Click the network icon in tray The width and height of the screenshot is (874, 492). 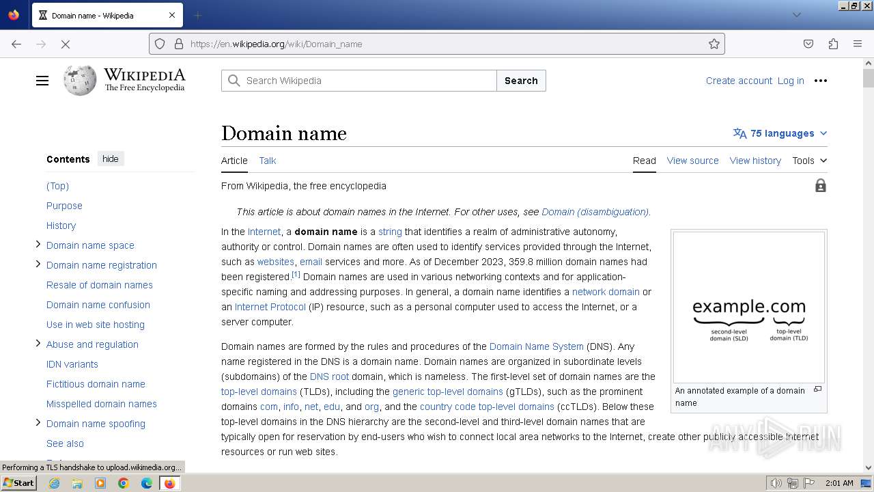click(793, 483)
